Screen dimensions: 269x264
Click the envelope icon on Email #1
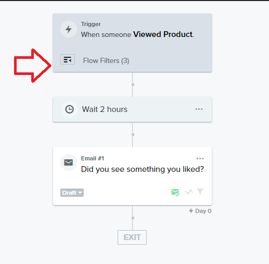tap(69, 162)
